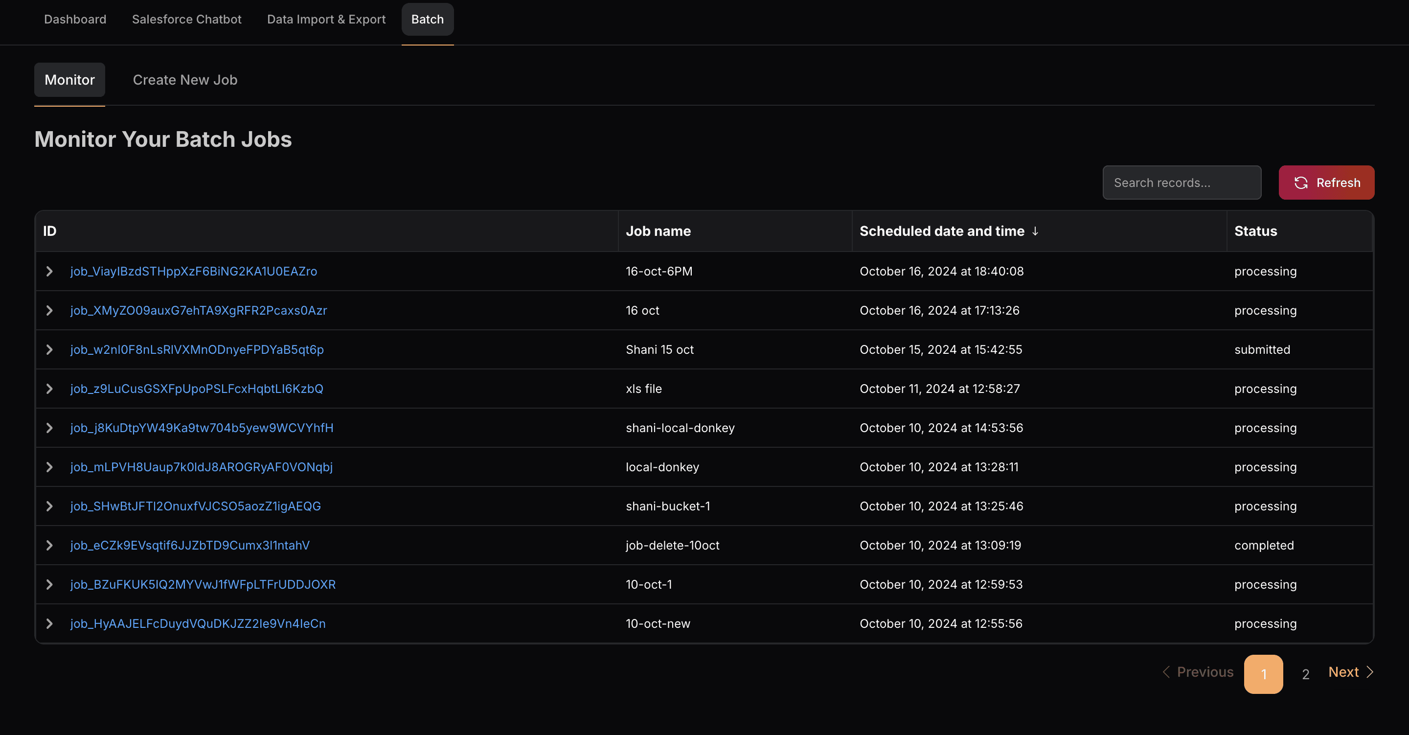1409x735 pixels.
Task: Click the Refresh button
Action: 1326,183
